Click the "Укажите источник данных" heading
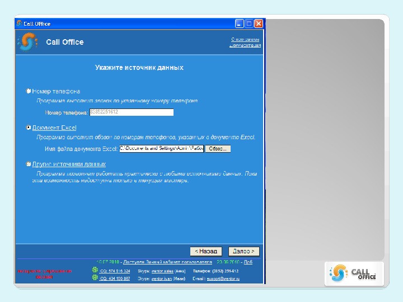Image resolution: width=403 pixels, height=302 pixels. 139,68
